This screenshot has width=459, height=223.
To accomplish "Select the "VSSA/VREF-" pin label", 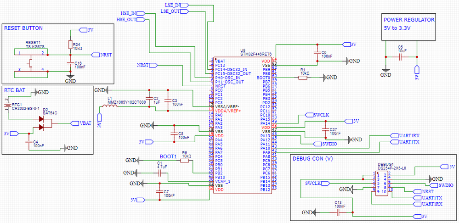I will tap(227, 106).
